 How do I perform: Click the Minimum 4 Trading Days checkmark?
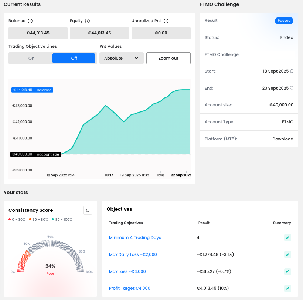tap(287, 237)
